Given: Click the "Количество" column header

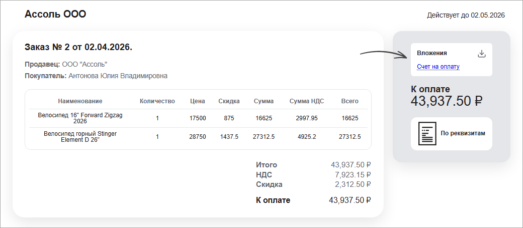Looking at the screenshot, I should [157, 101].
